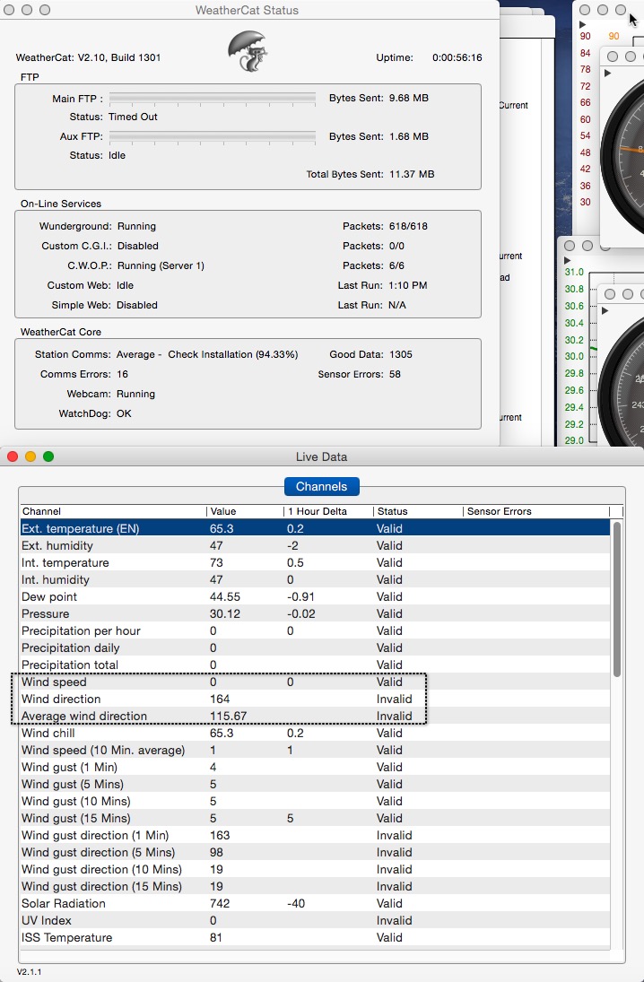Select the Int. humidity row
This screenshot has width=644, height=982.
(x=315, y=579)
